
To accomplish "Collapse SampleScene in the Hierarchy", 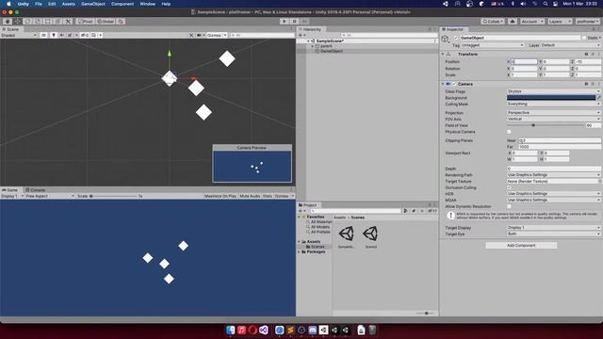I will coord(308,40).
